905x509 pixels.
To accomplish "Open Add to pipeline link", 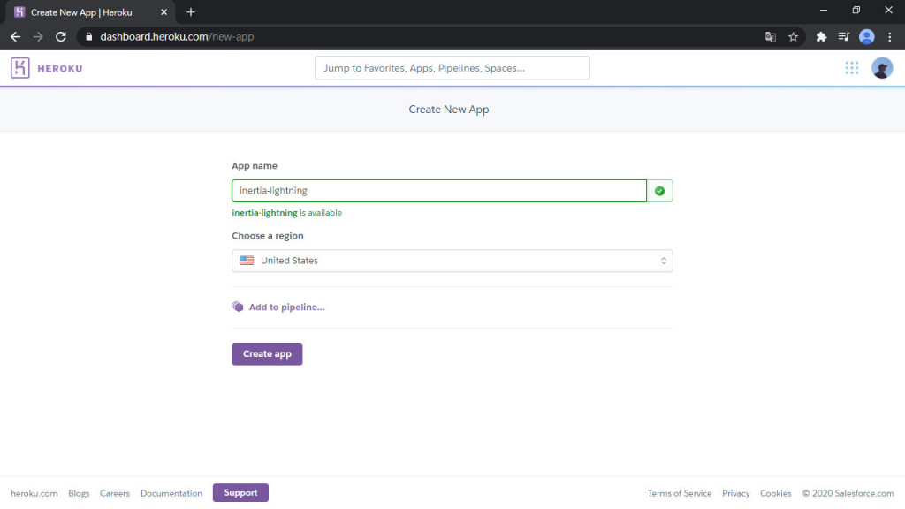I will click(x=286, y=307).
